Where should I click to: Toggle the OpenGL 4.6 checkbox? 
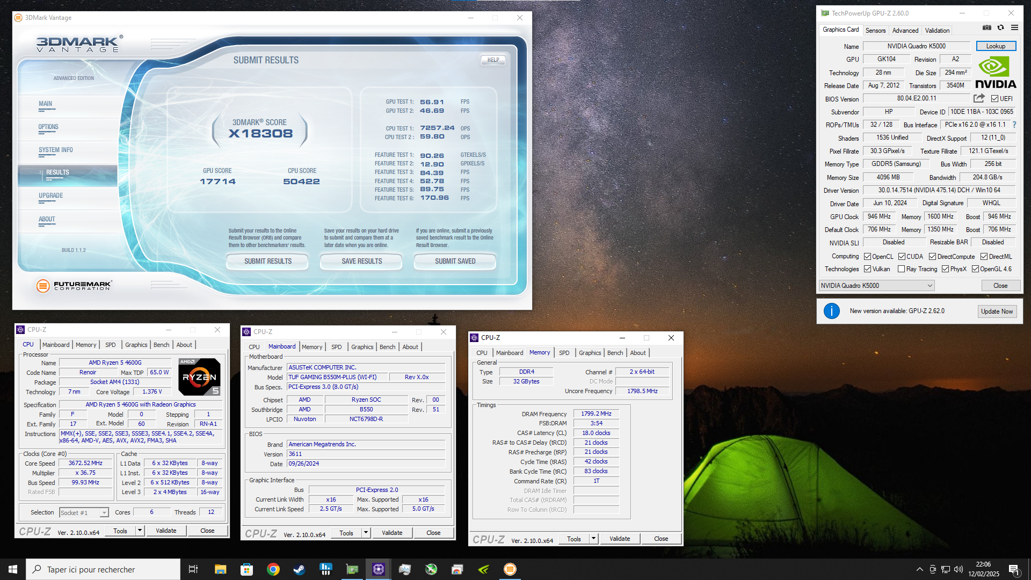point(975,269)
